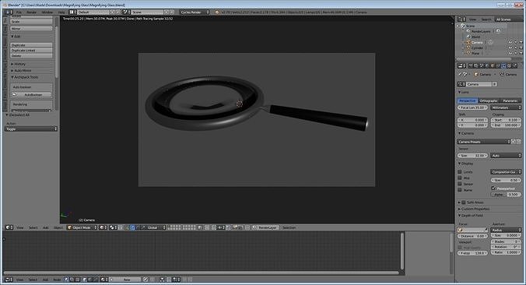Open the 3D viewport editor type selector
526x285 pixels.
click(x=9, y=227)
